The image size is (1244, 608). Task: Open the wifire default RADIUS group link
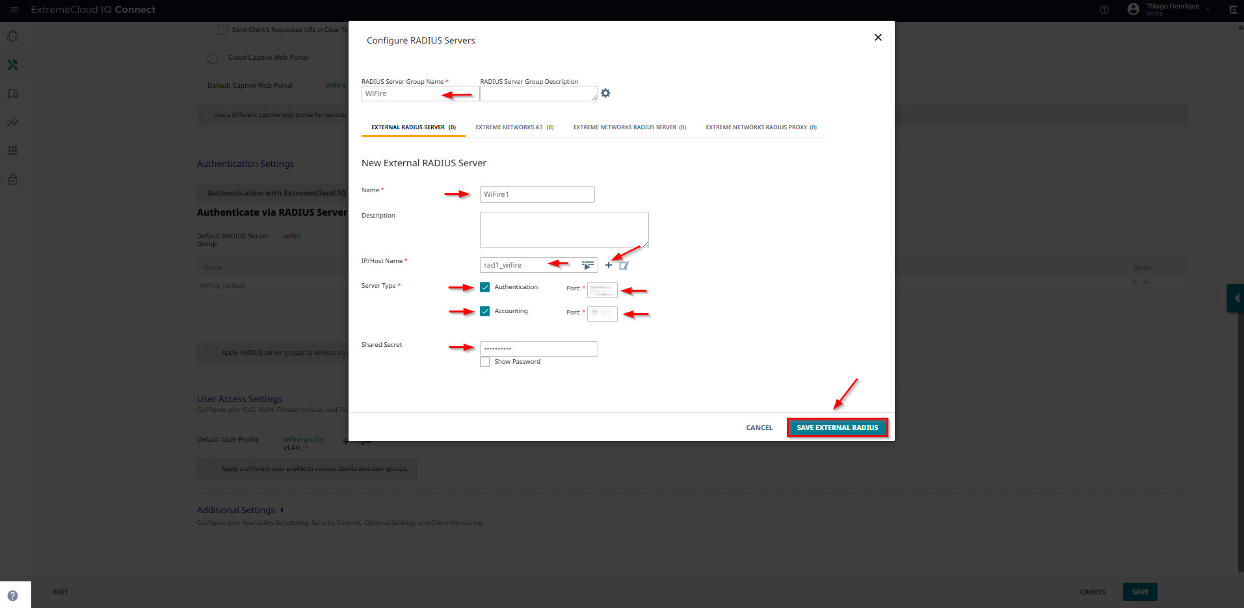coord(292,236)
